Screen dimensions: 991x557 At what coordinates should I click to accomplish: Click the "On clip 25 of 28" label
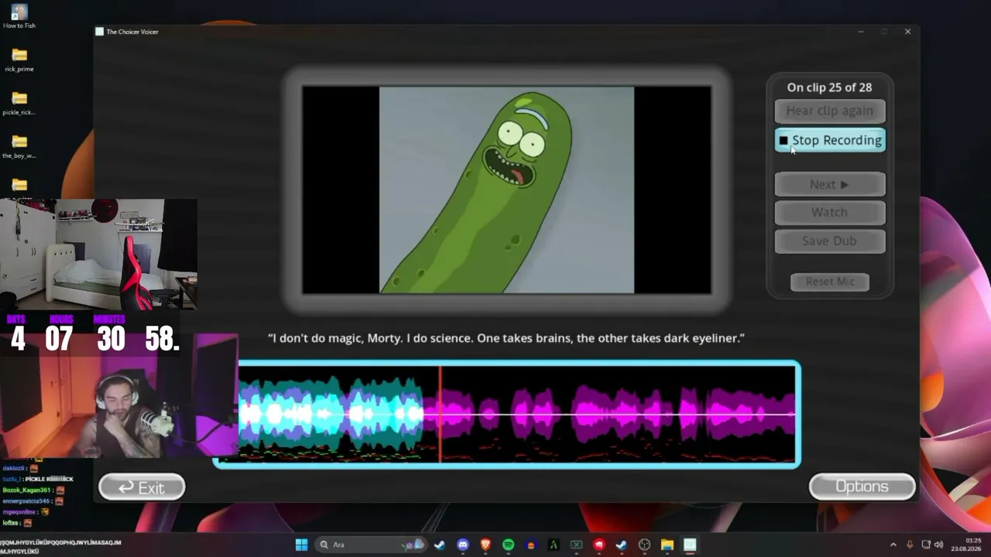[829, 87]
